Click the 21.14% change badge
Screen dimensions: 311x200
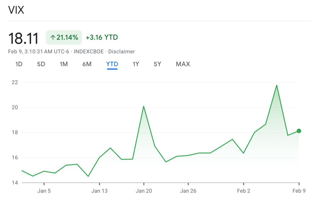tap(64, 38)
